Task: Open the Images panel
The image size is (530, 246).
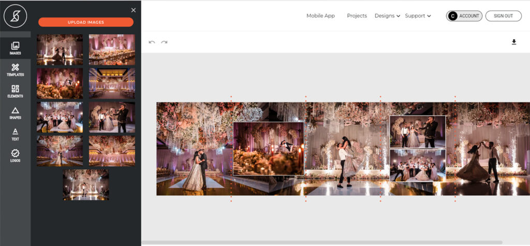Action: tap(15, 48)
